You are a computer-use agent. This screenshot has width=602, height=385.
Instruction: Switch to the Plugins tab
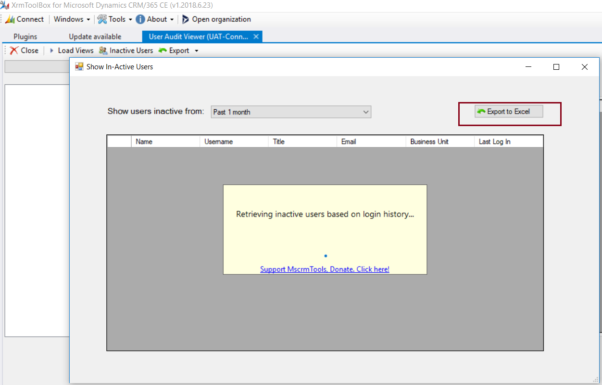coord(25,37)
